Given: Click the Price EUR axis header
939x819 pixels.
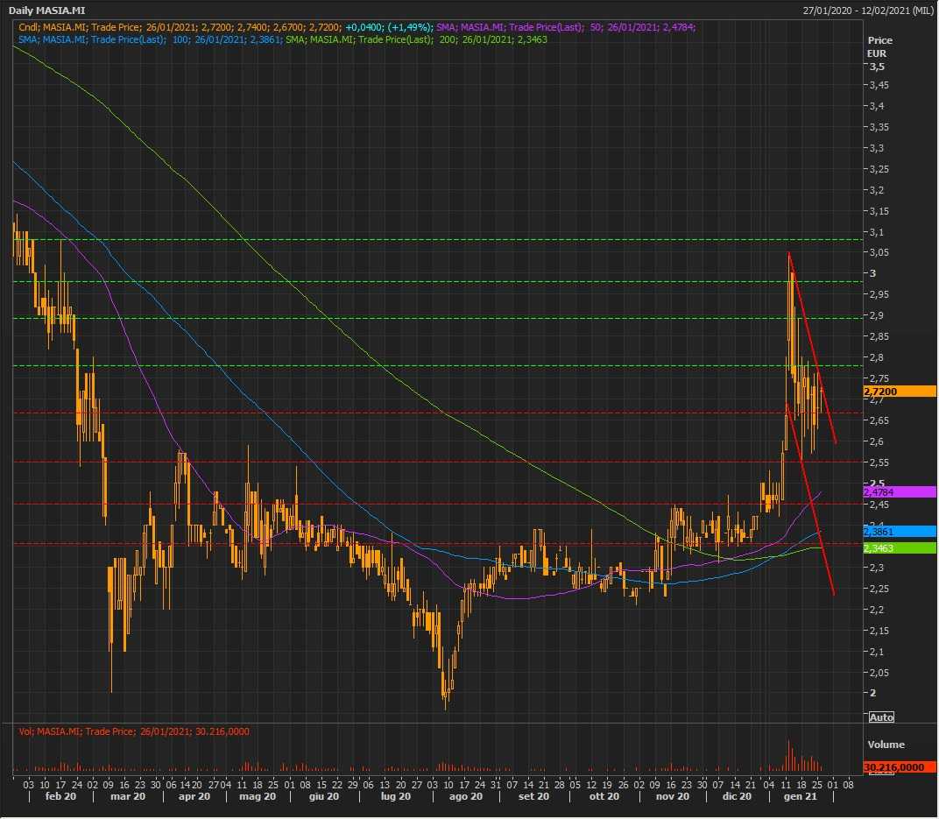Looking at the screenshot, I should 879,46.
